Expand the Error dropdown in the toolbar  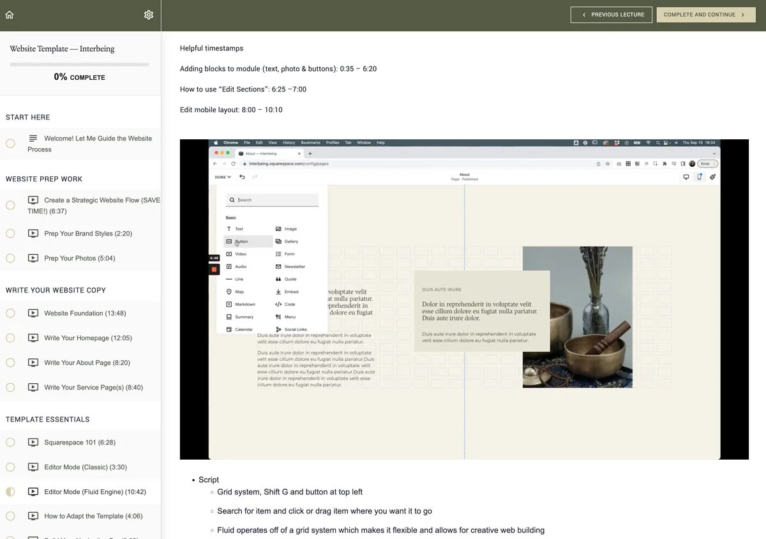pos(707,163)
